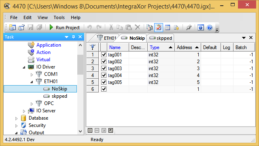Image resolution: width=259 pixels, height=146 pixels.
Task: Click the Default column header
Action: point(211,47)
